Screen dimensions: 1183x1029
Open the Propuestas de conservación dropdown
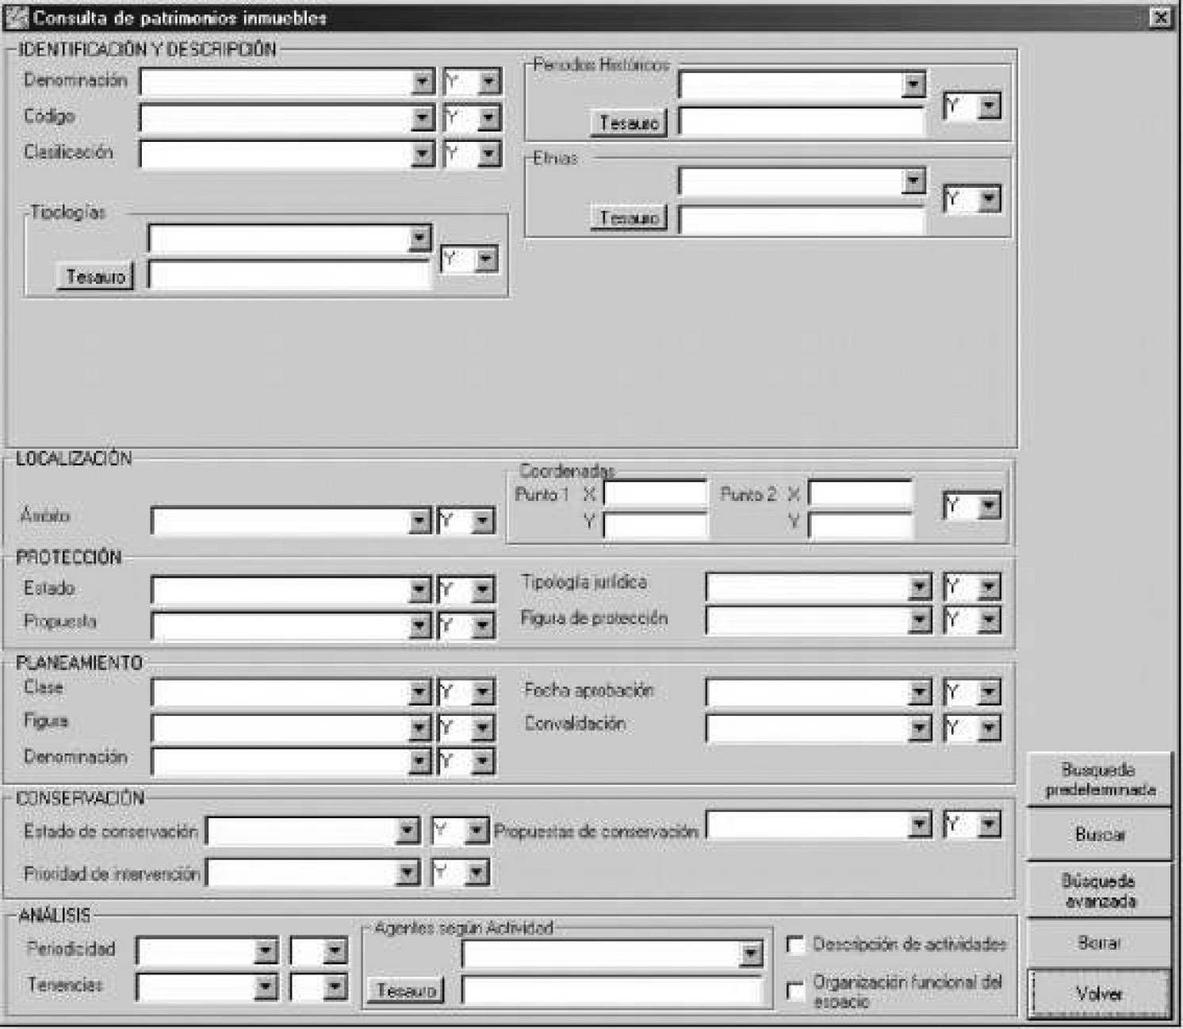tap(919, 825)
